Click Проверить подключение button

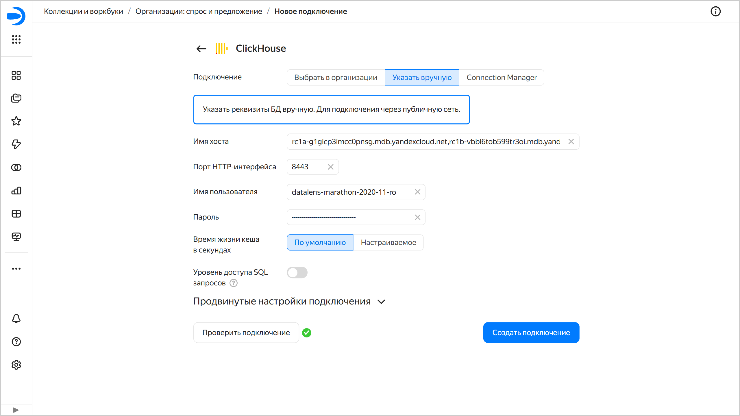(246, 333)
